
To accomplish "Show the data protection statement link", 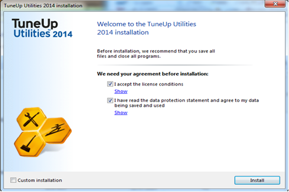I will pyautogui.click(x=121, y=113).
